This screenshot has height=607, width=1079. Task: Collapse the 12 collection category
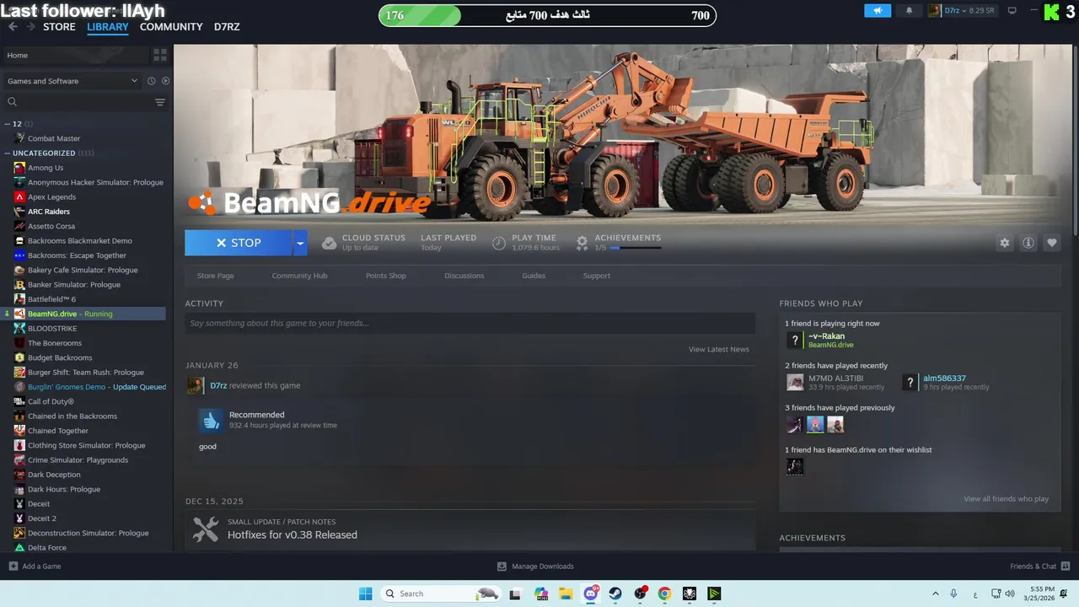(x=8, y=124)
